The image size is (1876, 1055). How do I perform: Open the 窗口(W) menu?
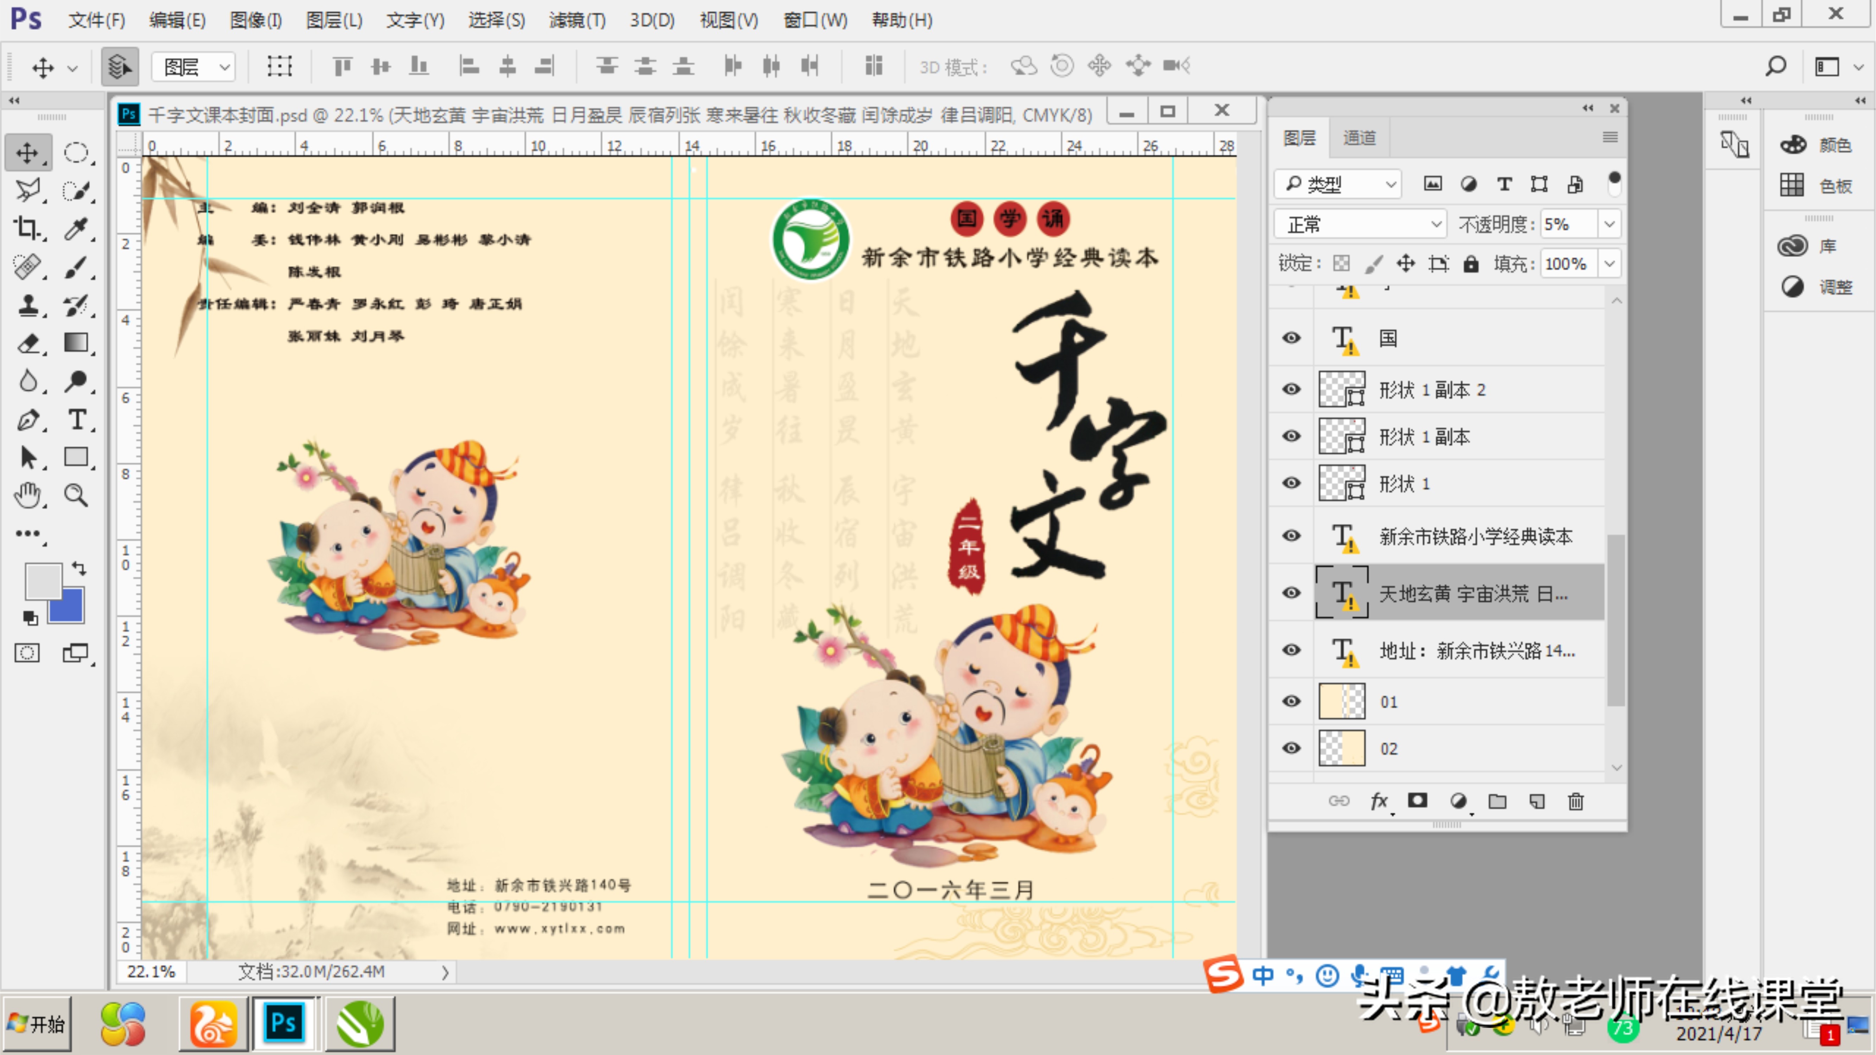pos(815,20)
